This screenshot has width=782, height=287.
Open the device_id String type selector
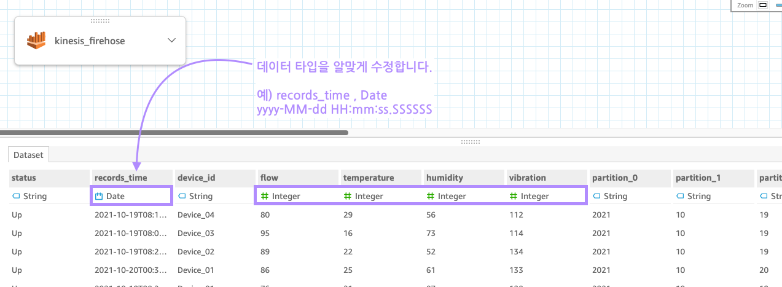point(215,196)
